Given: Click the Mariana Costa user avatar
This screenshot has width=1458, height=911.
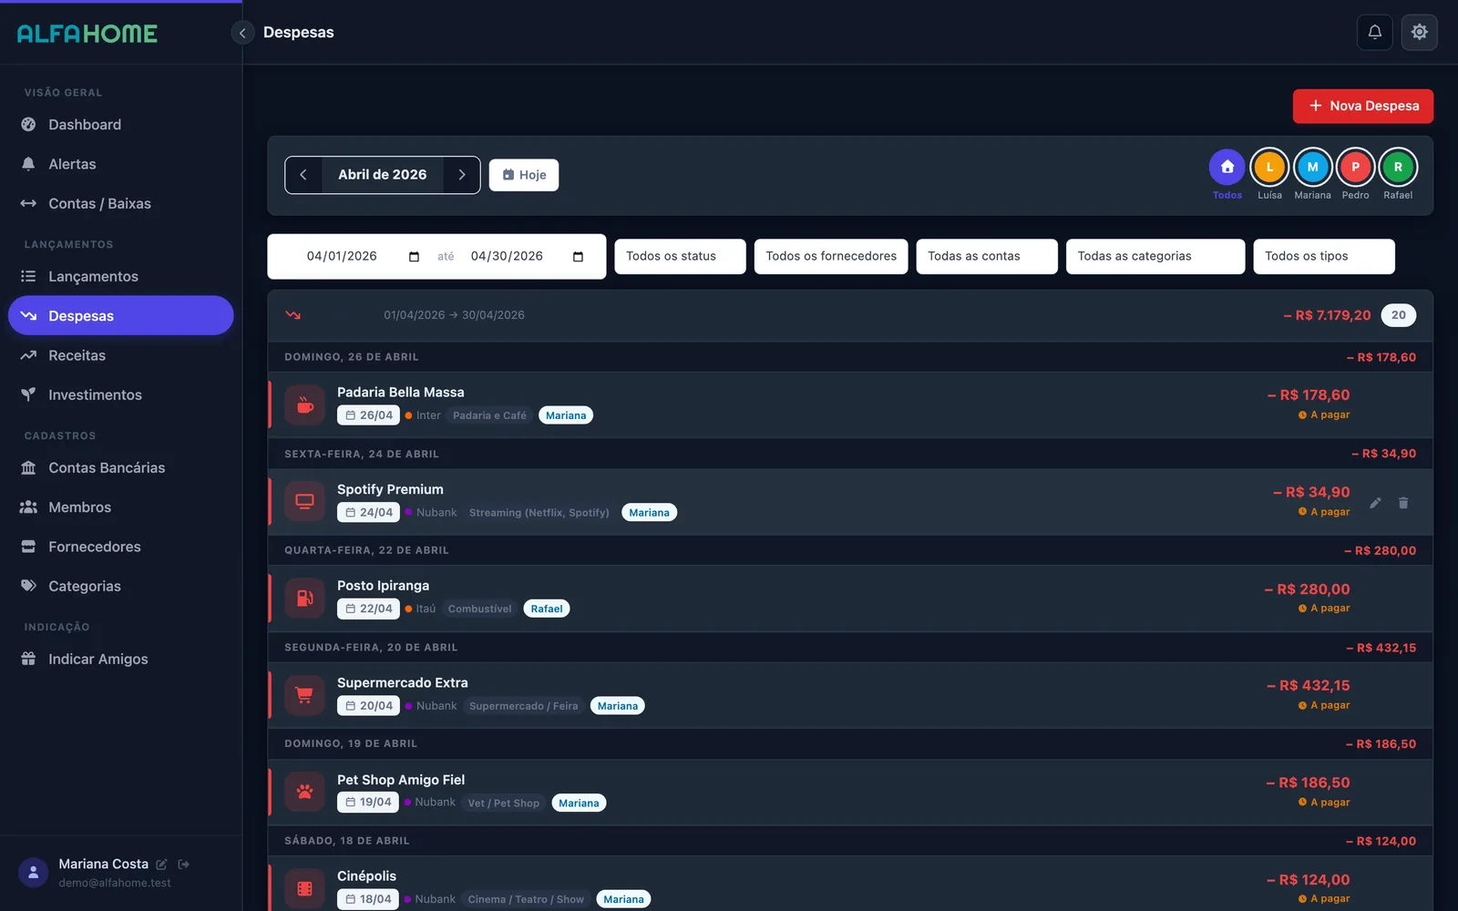Looking at the screenshot, I should (x=33, y=873).
